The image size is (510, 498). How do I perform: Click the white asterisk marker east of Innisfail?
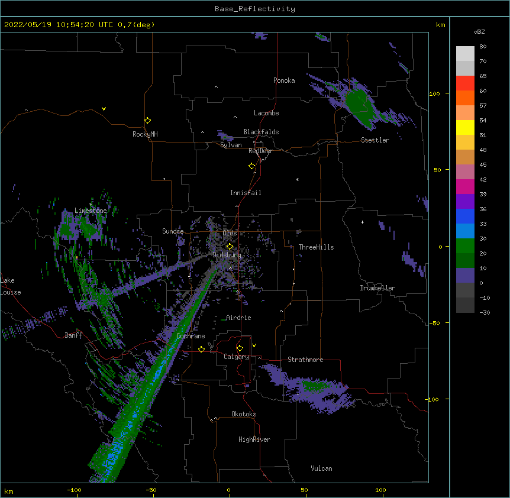coord(297,180)
